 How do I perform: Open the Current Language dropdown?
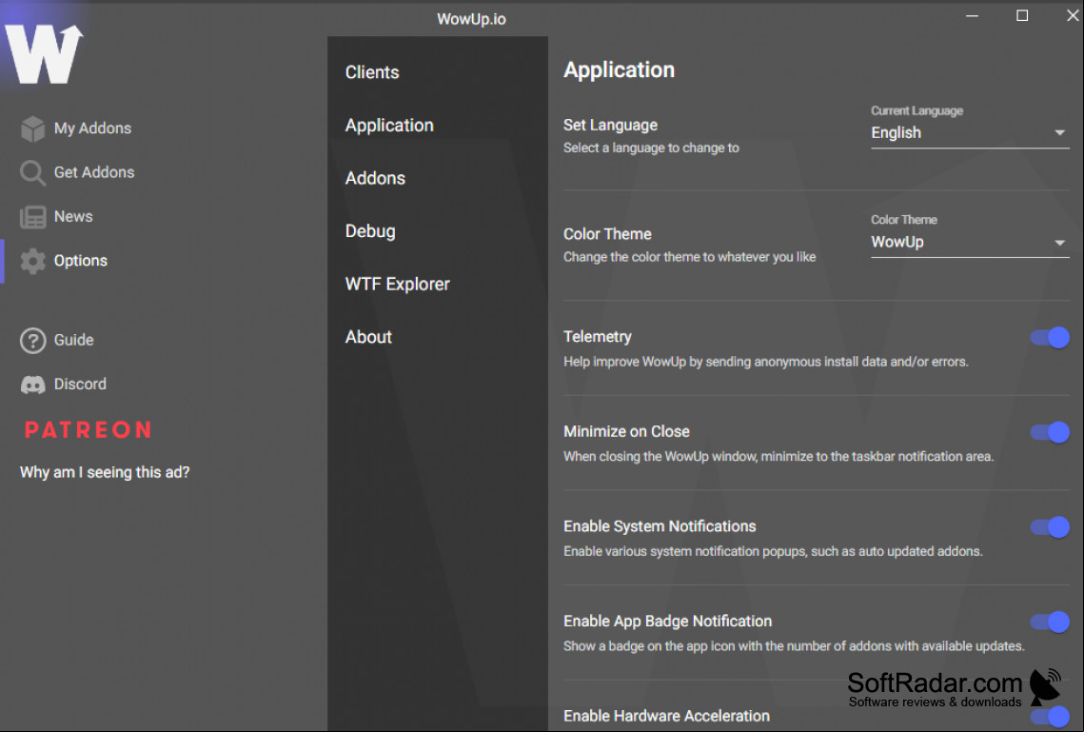click(970, 132)
